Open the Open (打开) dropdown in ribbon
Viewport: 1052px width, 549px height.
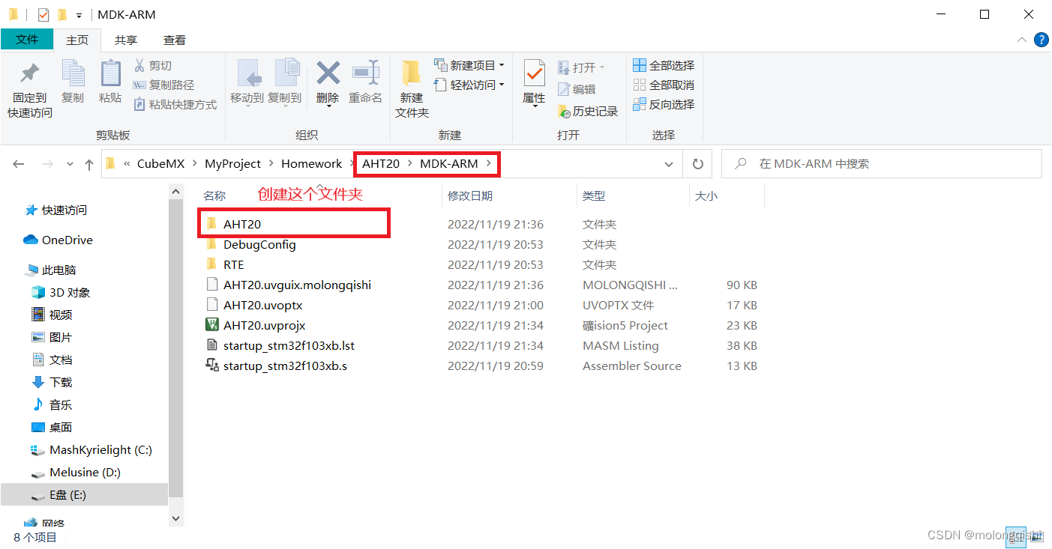[581, 67]
